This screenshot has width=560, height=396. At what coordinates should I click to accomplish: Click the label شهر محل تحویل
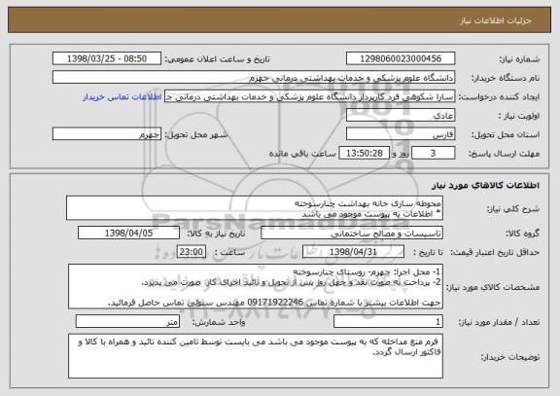click(196, 134)
